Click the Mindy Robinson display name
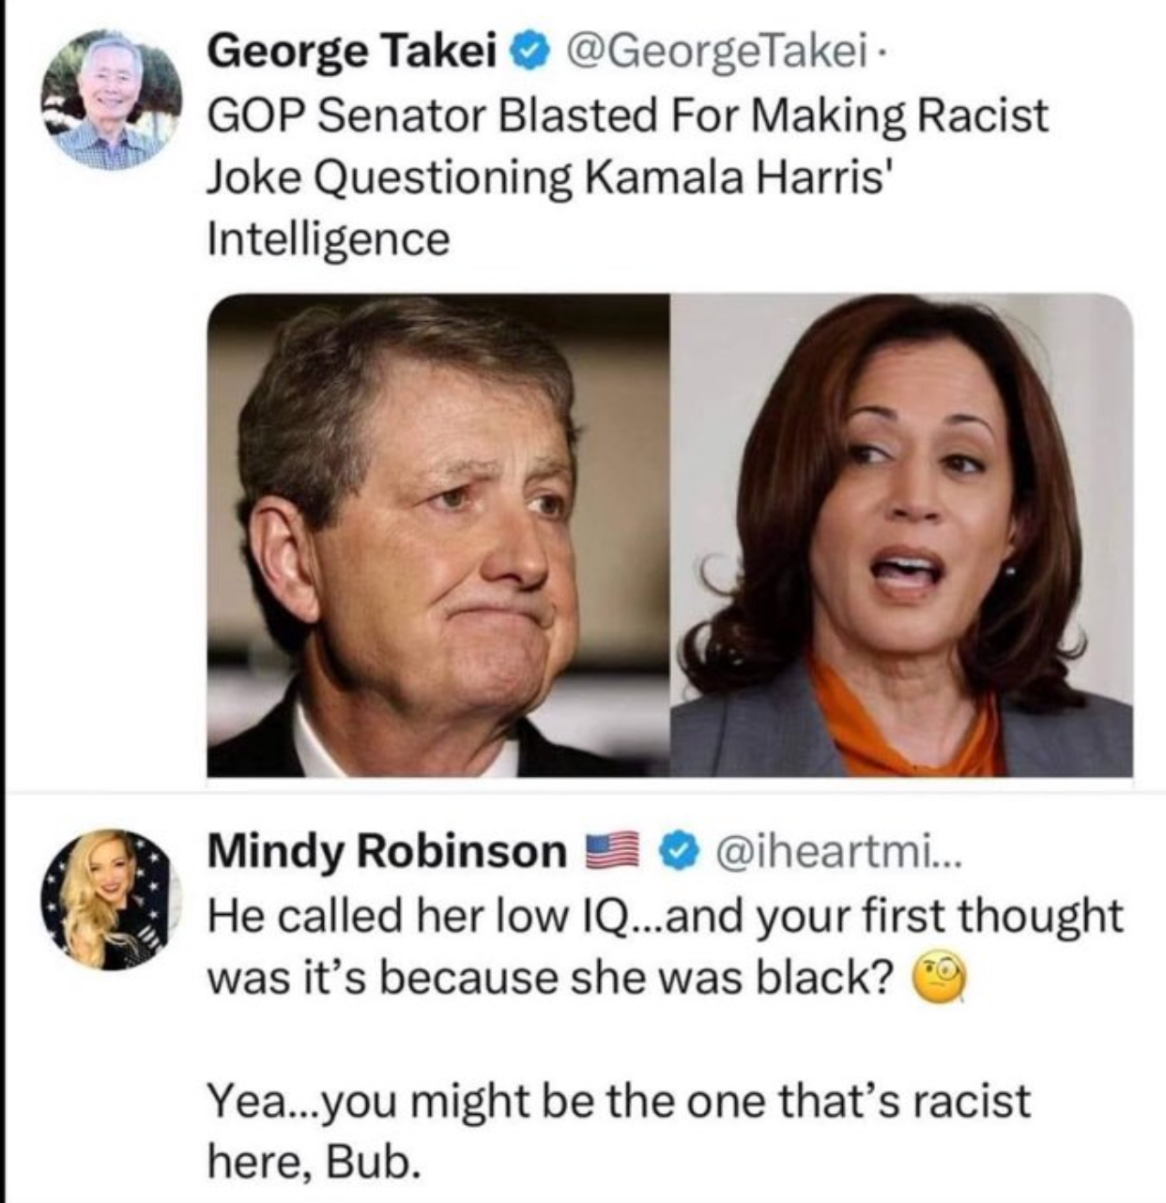 coord(387,851)
